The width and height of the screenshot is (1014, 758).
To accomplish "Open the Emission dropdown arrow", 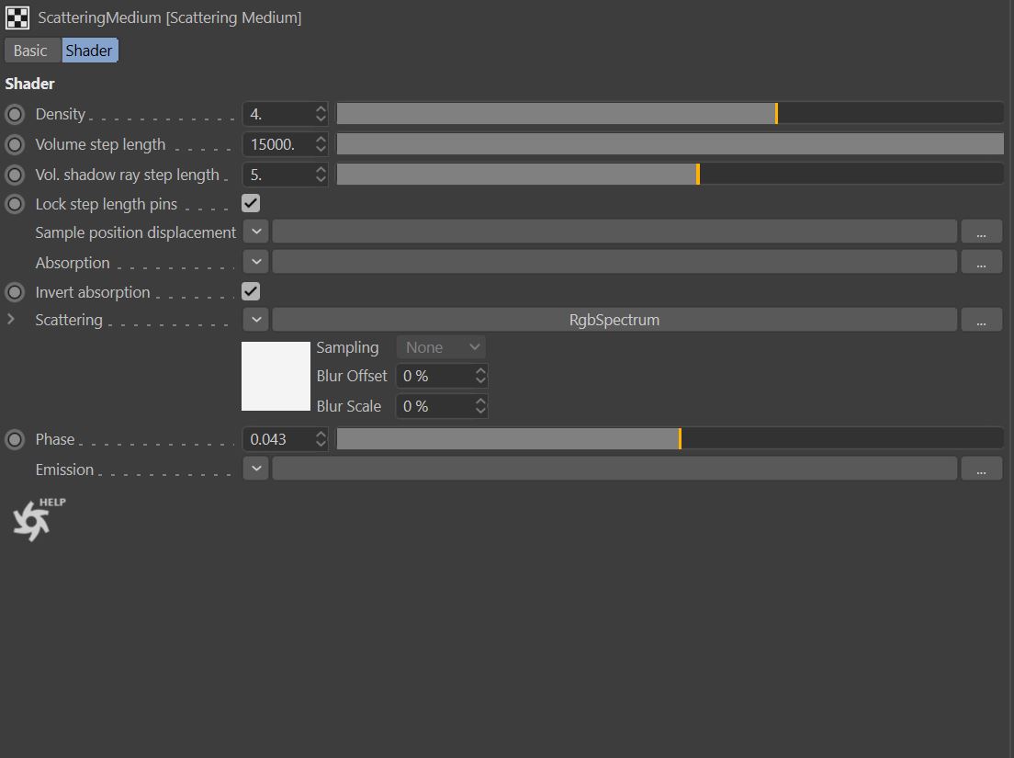I will pos(256,469).
